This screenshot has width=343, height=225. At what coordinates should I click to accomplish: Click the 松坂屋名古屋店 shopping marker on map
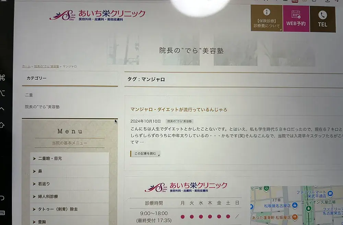295,205
